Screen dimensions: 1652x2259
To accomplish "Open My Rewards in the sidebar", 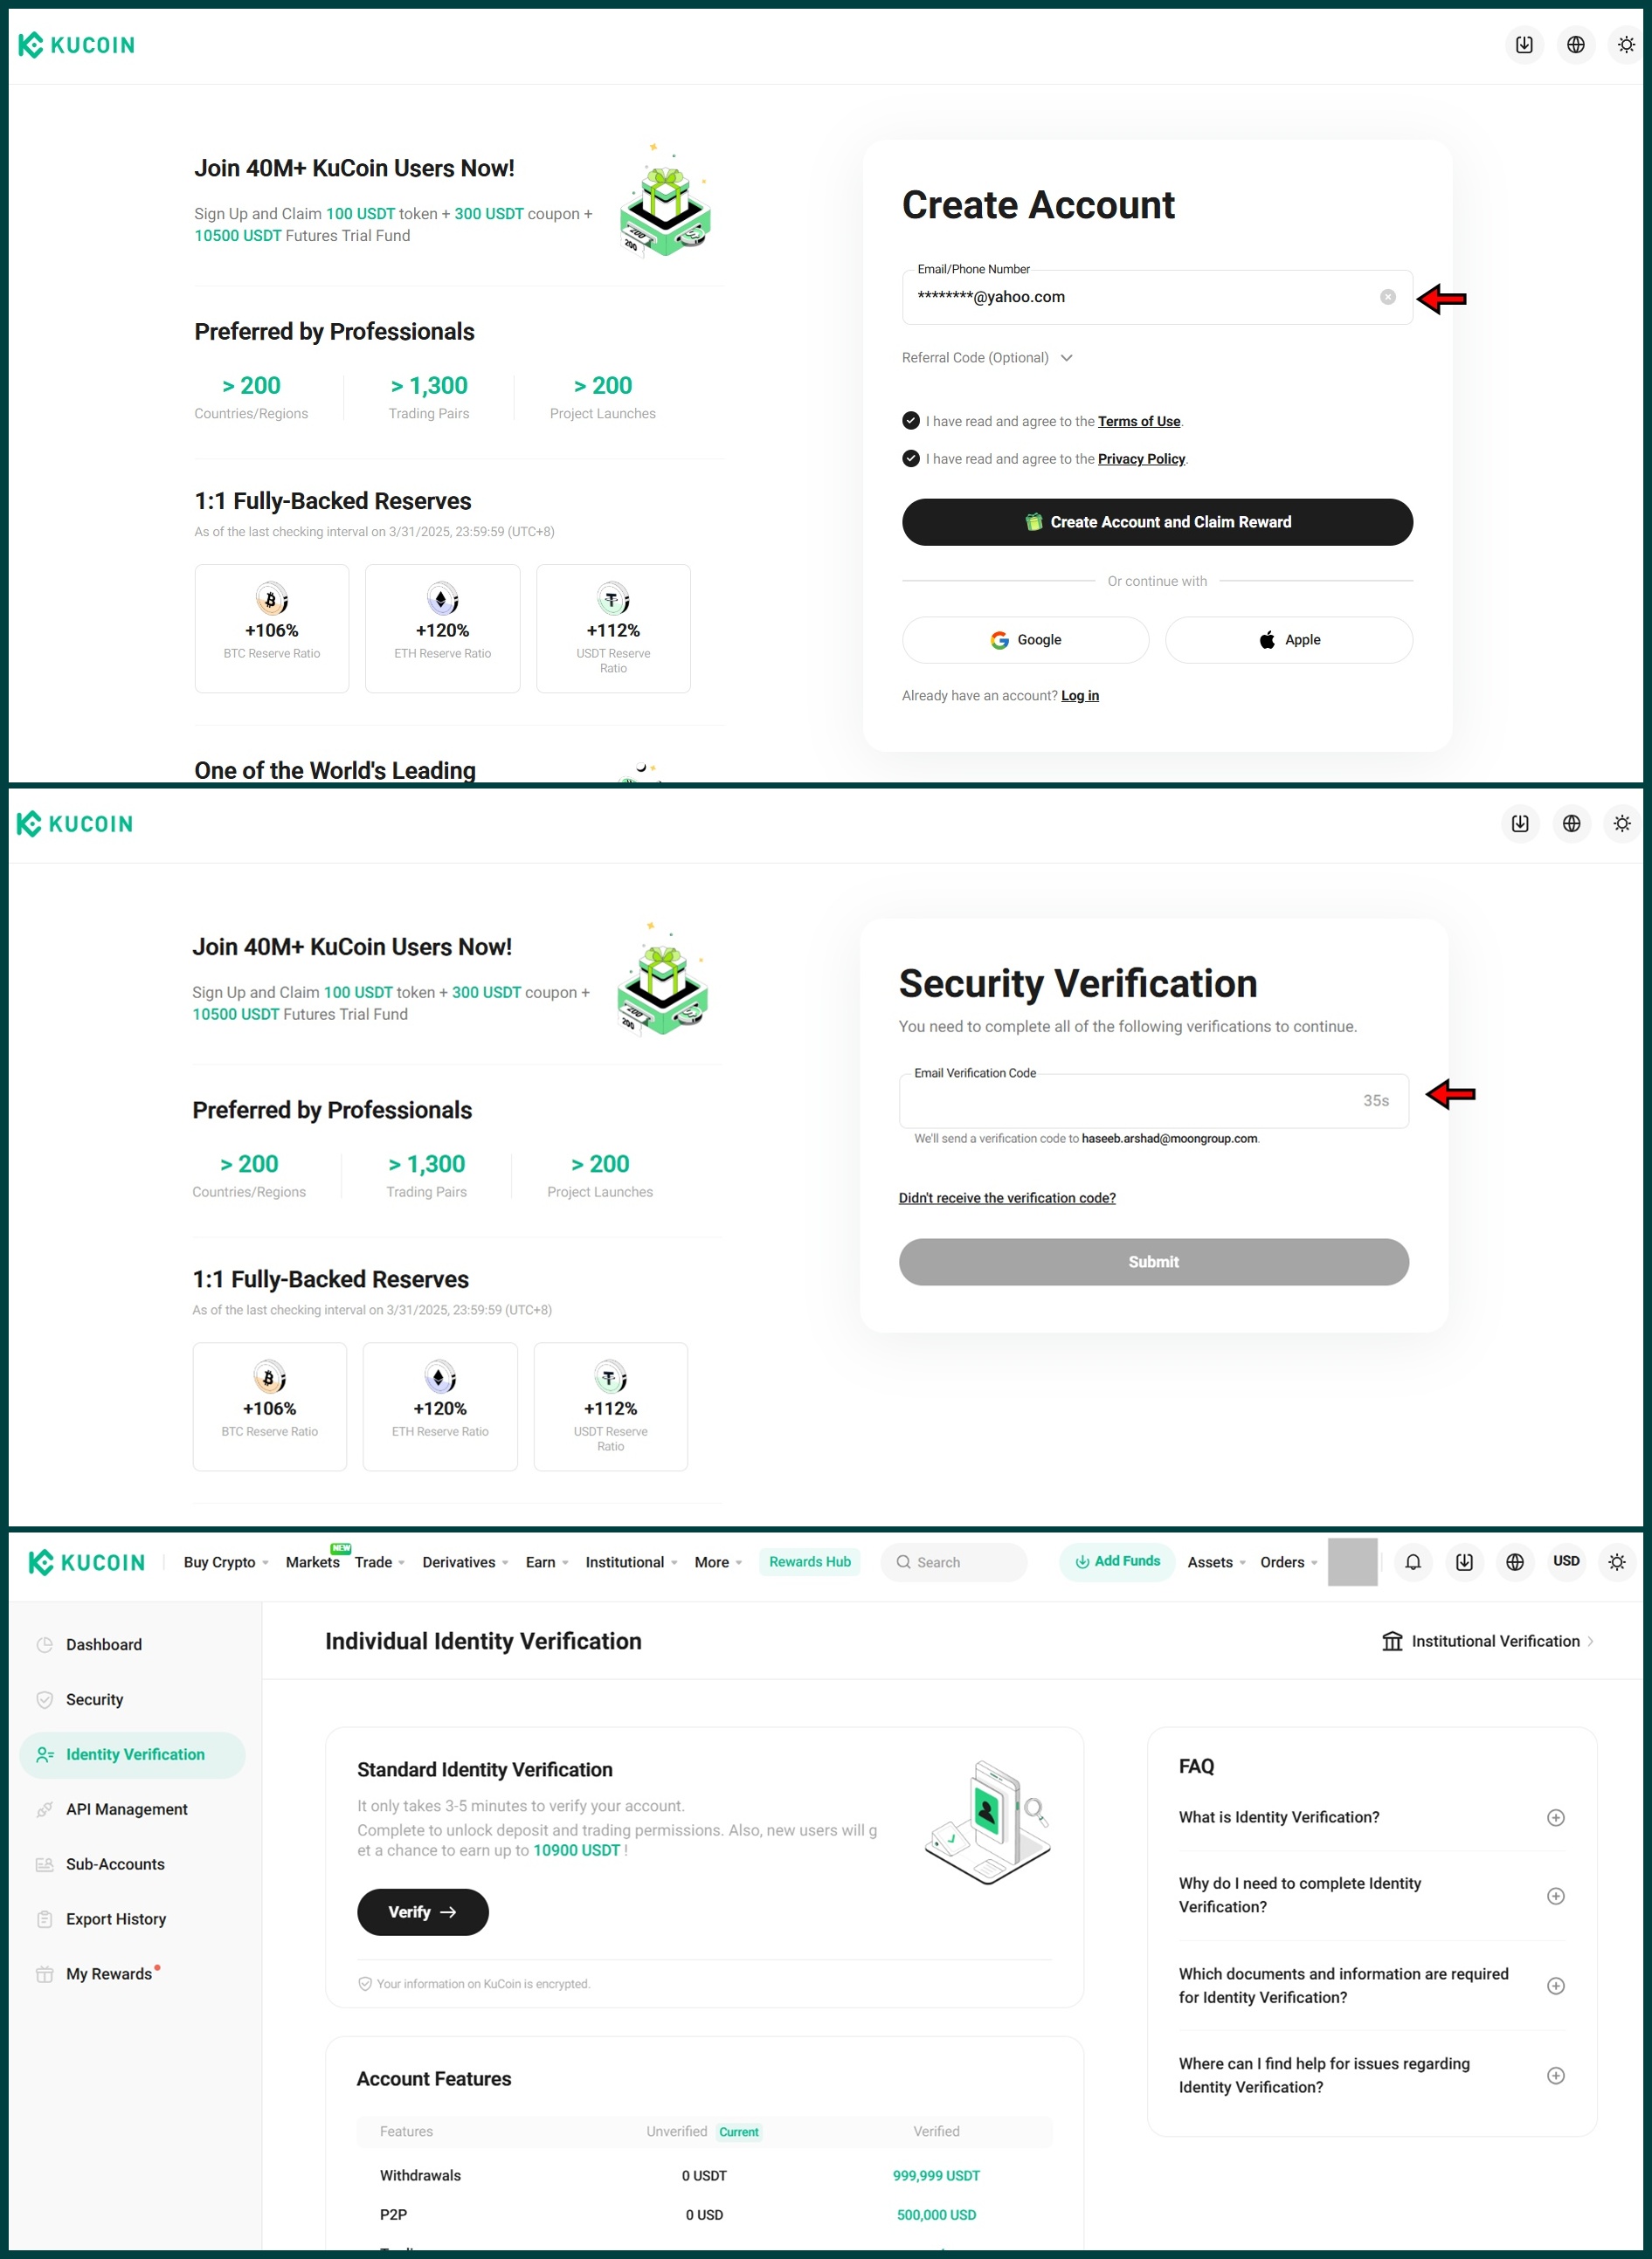I will 132,1974.
